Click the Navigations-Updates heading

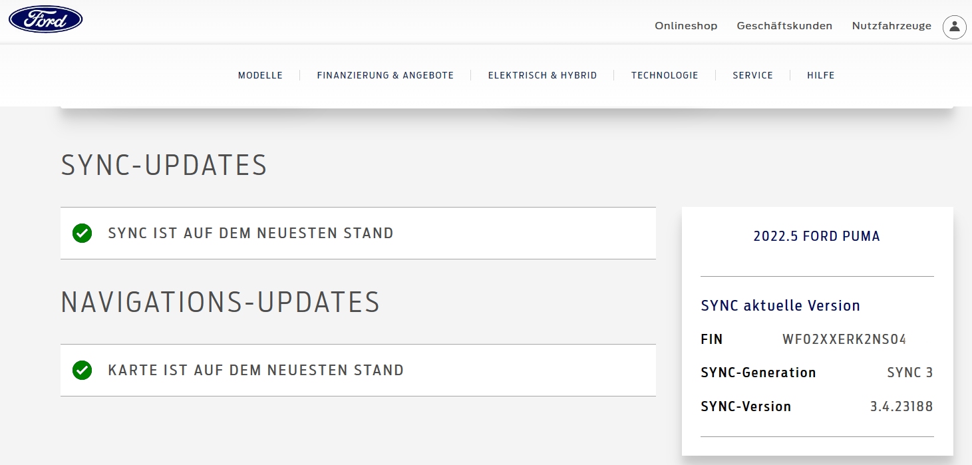[220, 302]
